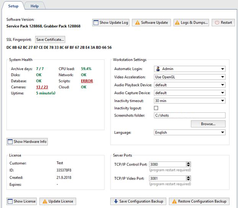
Task: Open Software Update with warning icon
Action: (152, 22)
